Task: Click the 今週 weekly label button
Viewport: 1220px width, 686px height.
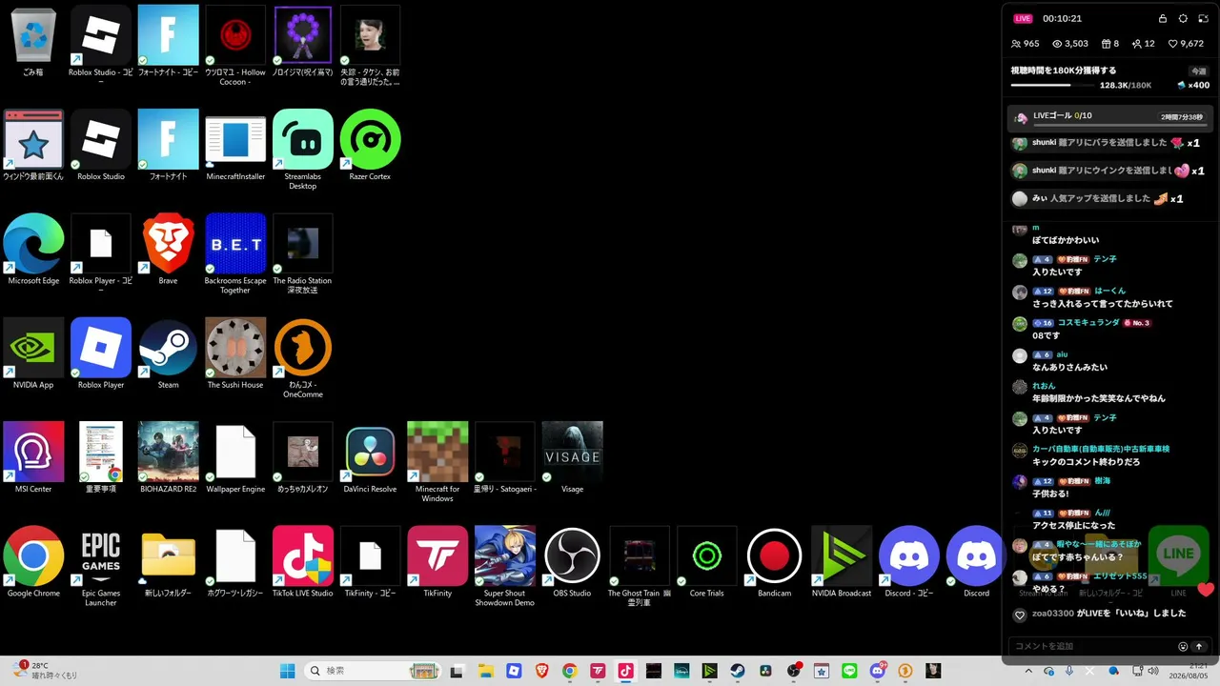Action: (1198, 71)
